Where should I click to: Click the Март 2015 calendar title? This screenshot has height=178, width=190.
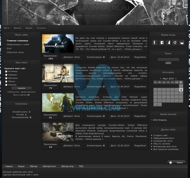(x=168, y=79)
